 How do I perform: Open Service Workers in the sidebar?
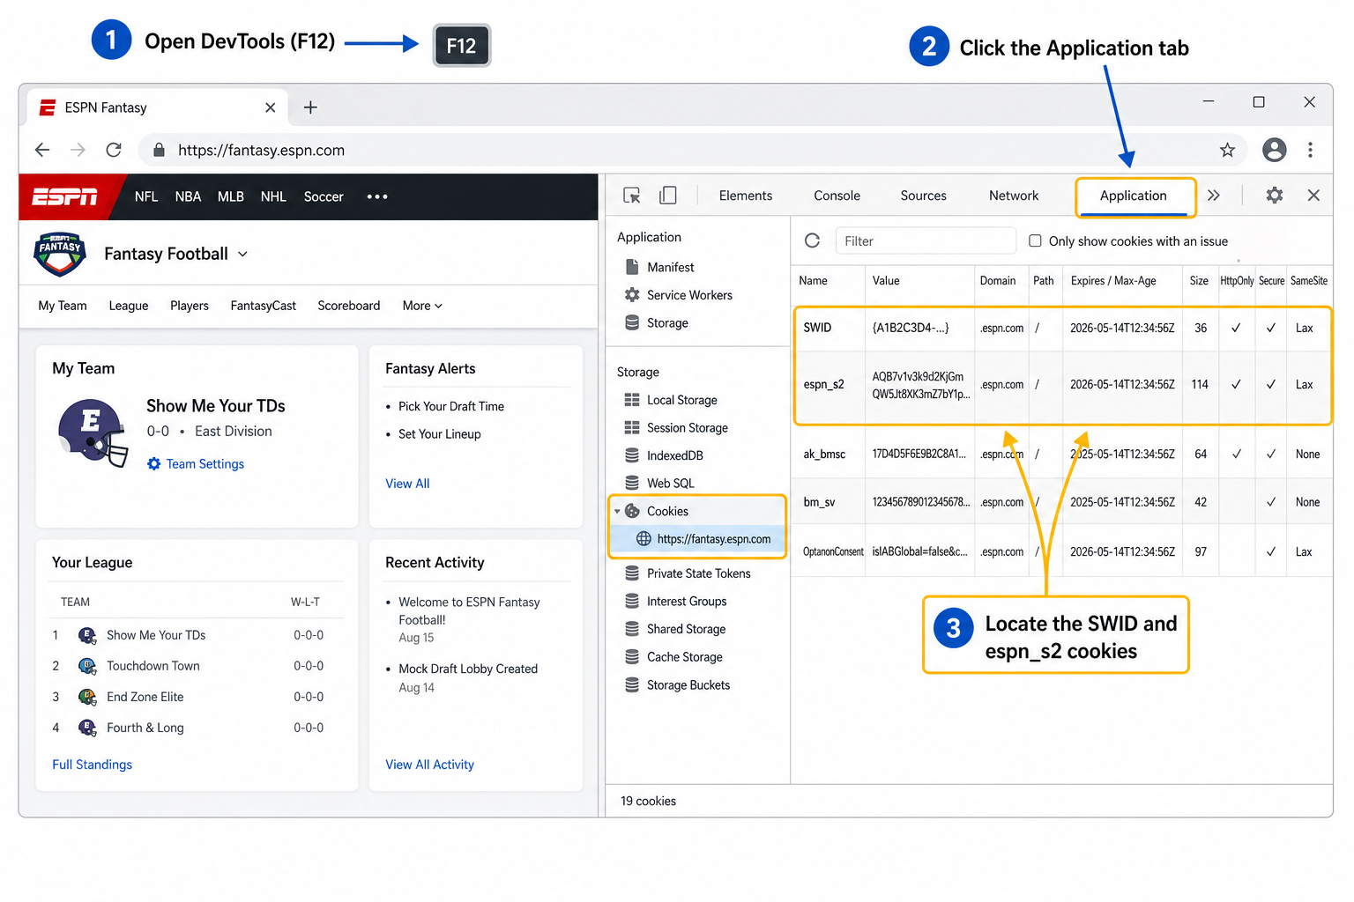(x=689, y=295)
